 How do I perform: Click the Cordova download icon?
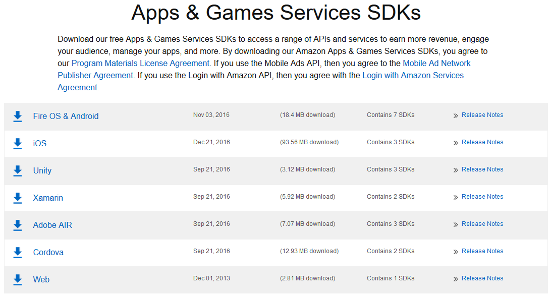coord(18,253)
